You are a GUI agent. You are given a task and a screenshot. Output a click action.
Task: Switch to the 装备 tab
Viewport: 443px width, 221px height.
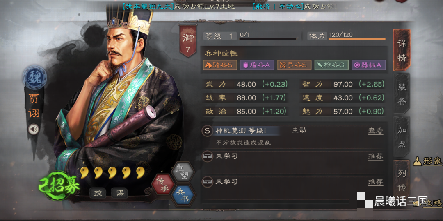(x=402, y=94)
